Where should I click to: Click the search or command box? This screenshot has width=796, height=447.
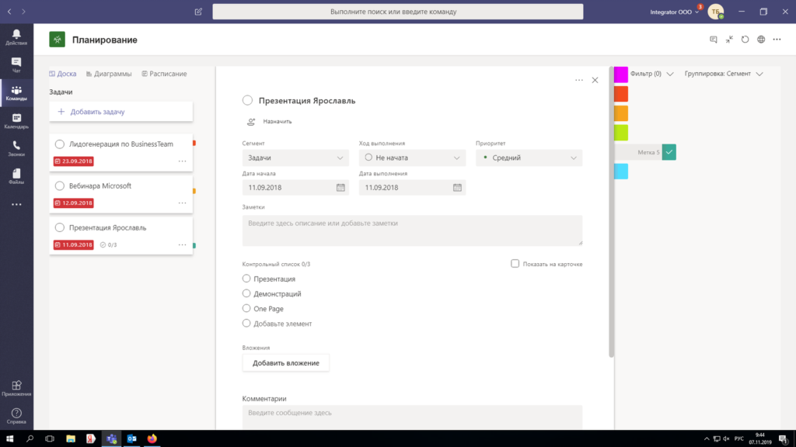(x=397, y=12)
